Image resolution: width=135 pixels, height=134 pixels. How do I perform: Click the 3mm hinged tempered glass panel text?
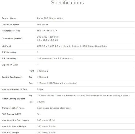[x=54, y=108]
